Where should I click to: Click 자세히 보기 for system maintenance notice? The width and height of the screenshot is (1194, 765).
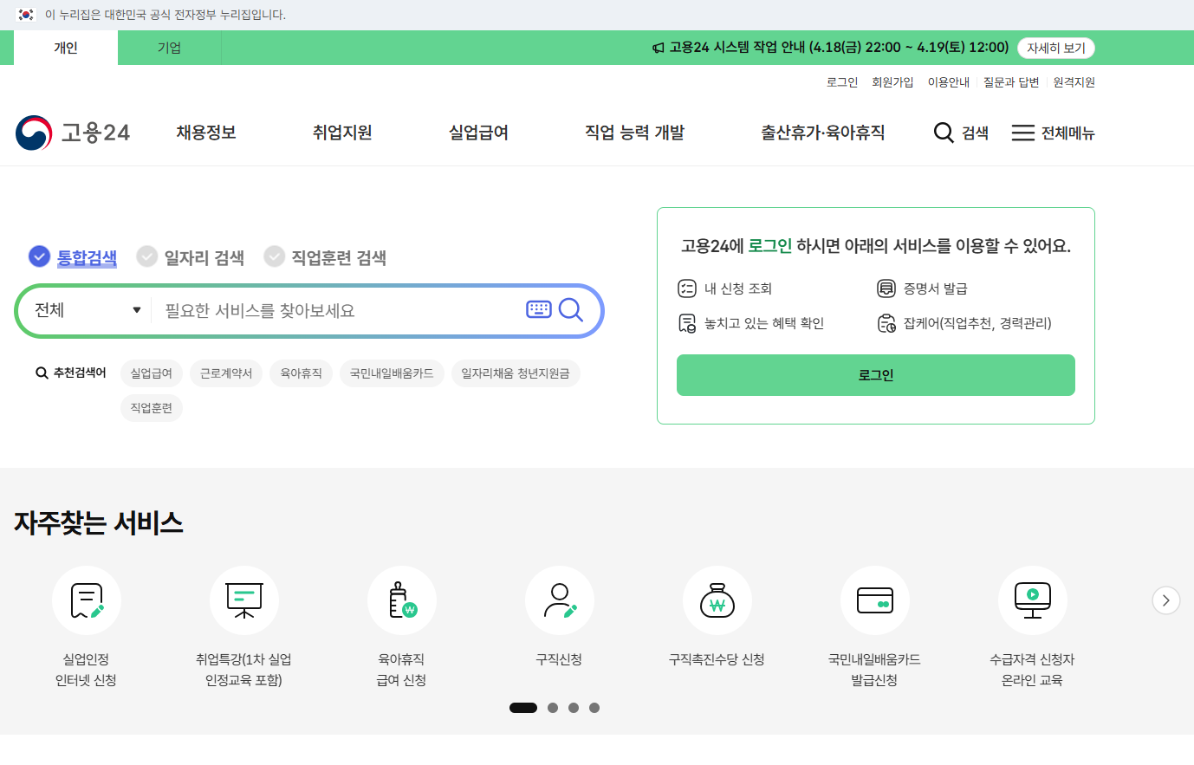(1055, 48)
